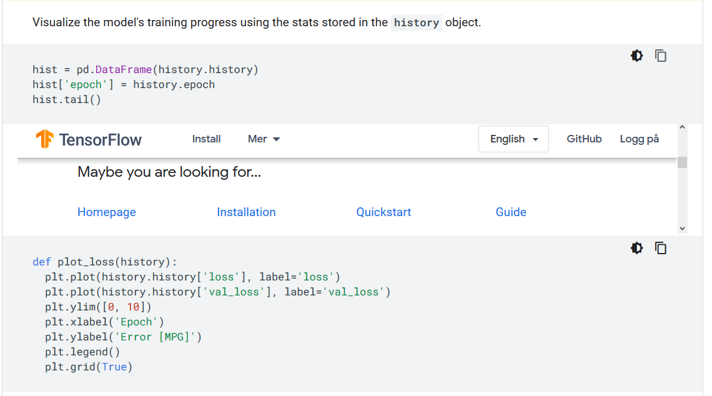Follow the Installation link
Image resolution: width=712 pixels, height=396 pixels.
tap(246, 212)
